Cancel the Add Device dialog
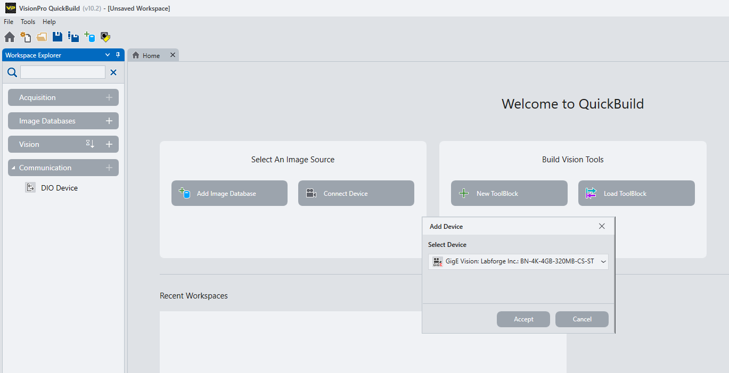Image resolution: width=729 pixels, height=373 pixels. tap(582, 319)
